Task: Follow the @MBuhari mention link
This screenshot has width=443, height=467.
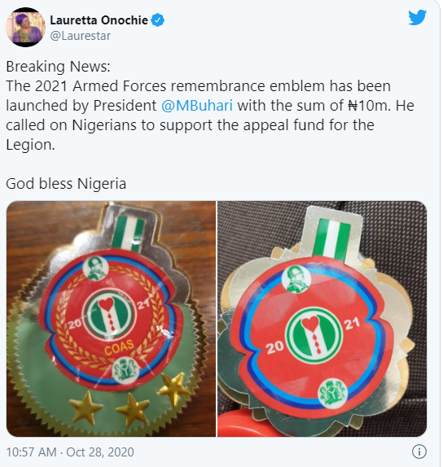Action: tap(197, 106)
